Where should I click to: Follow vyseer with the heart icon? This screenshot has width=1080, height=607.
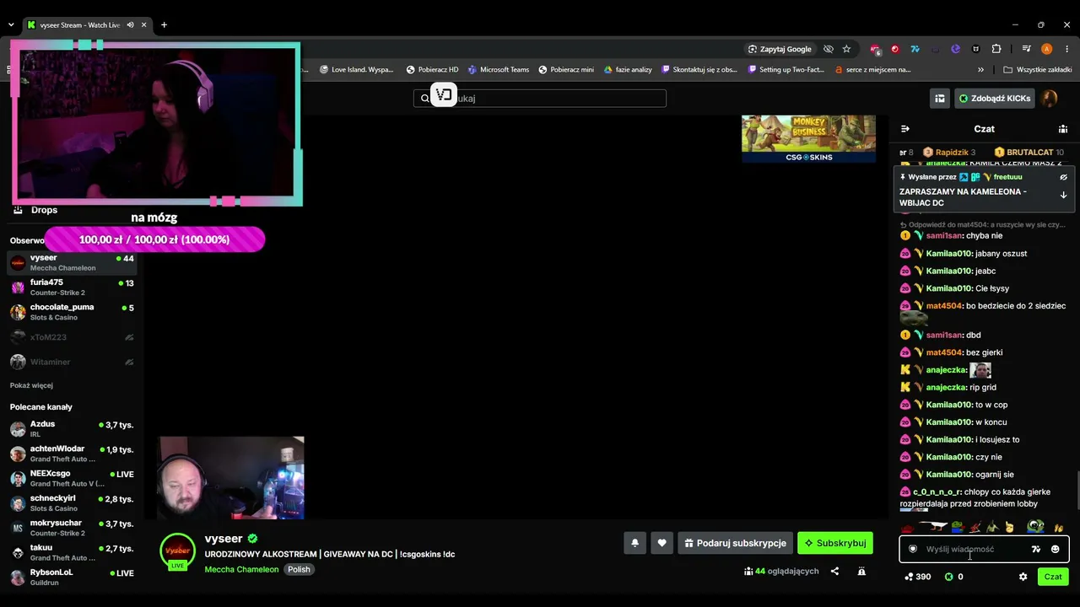click(661, 543)
